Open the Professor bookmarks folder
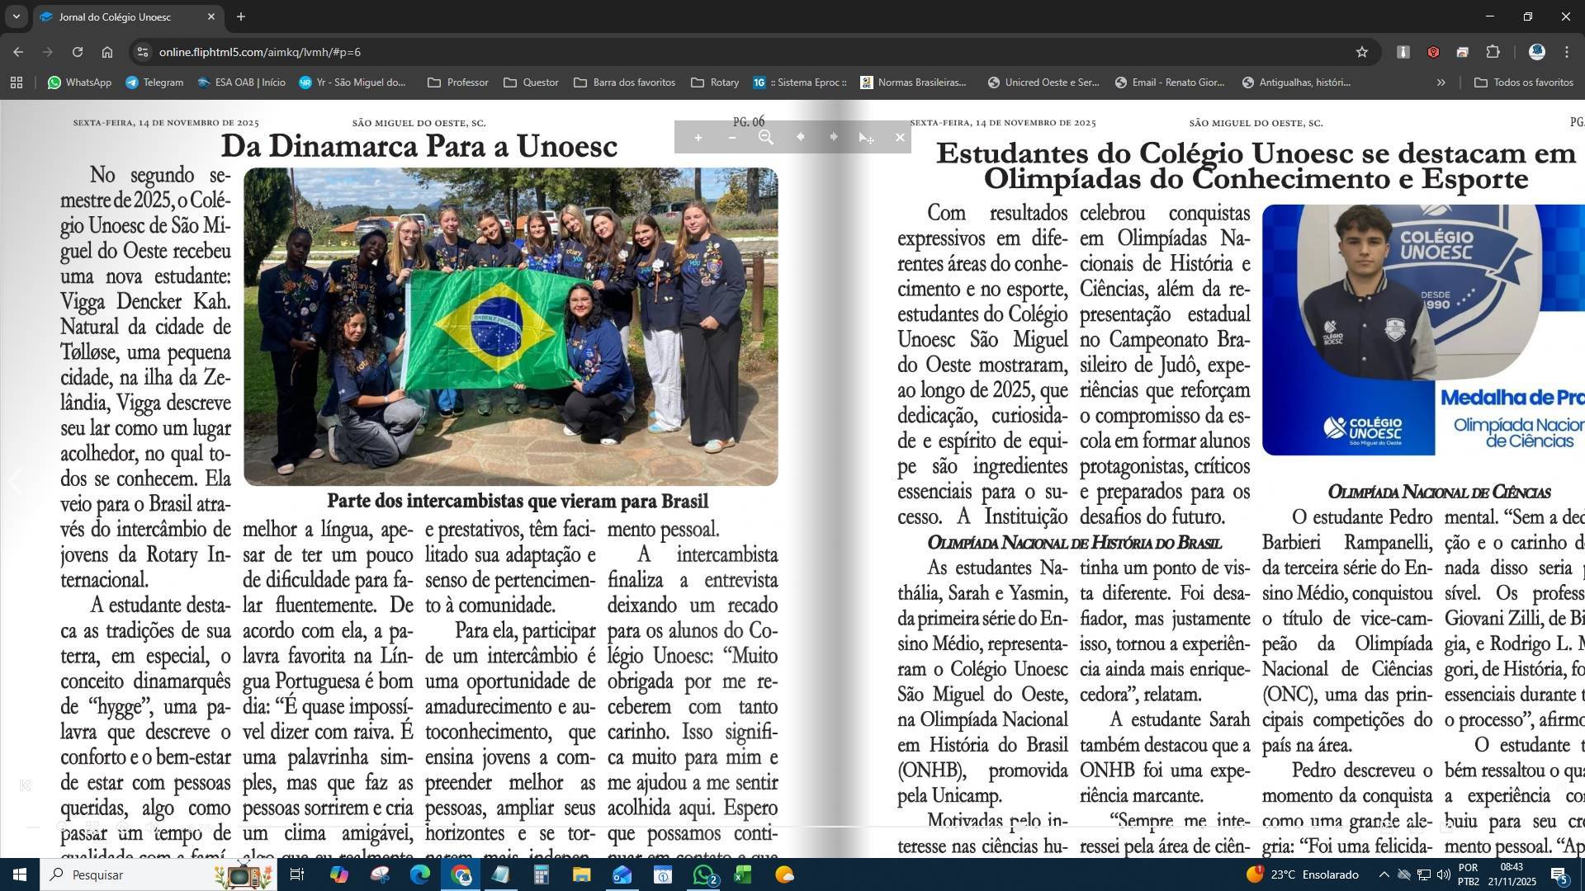 (x=458, y=82)
